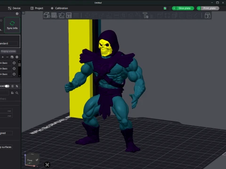Open the dropdown ending in 'gned'

pos(6,133)
